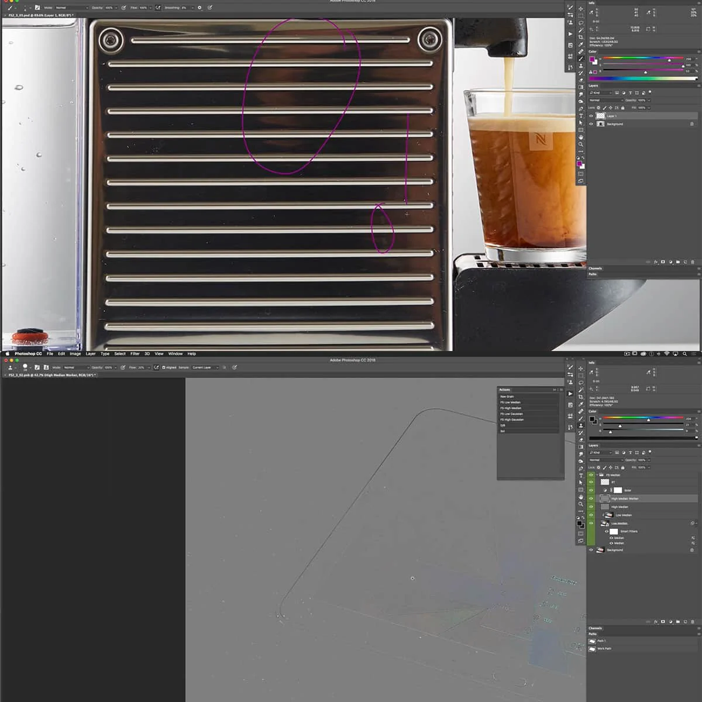Toggle Smart Filters visibility on the Low Median layer

tap(606, 531)
